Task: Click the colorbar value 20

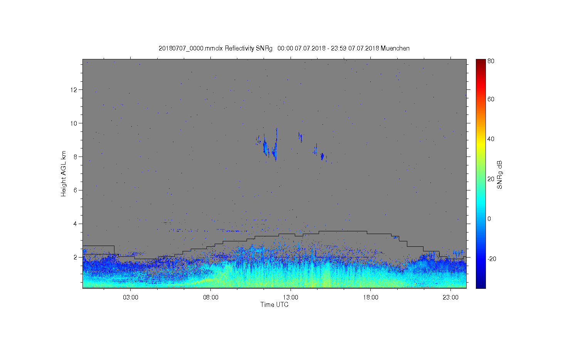Action: coord(491,179)
